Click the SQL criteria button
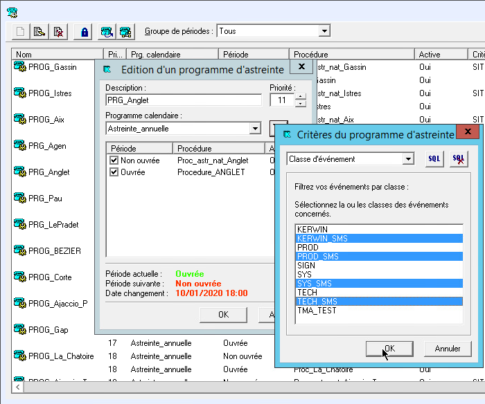Screen dimensions: 485x404 pyautogui.click(x=434, y=159)
